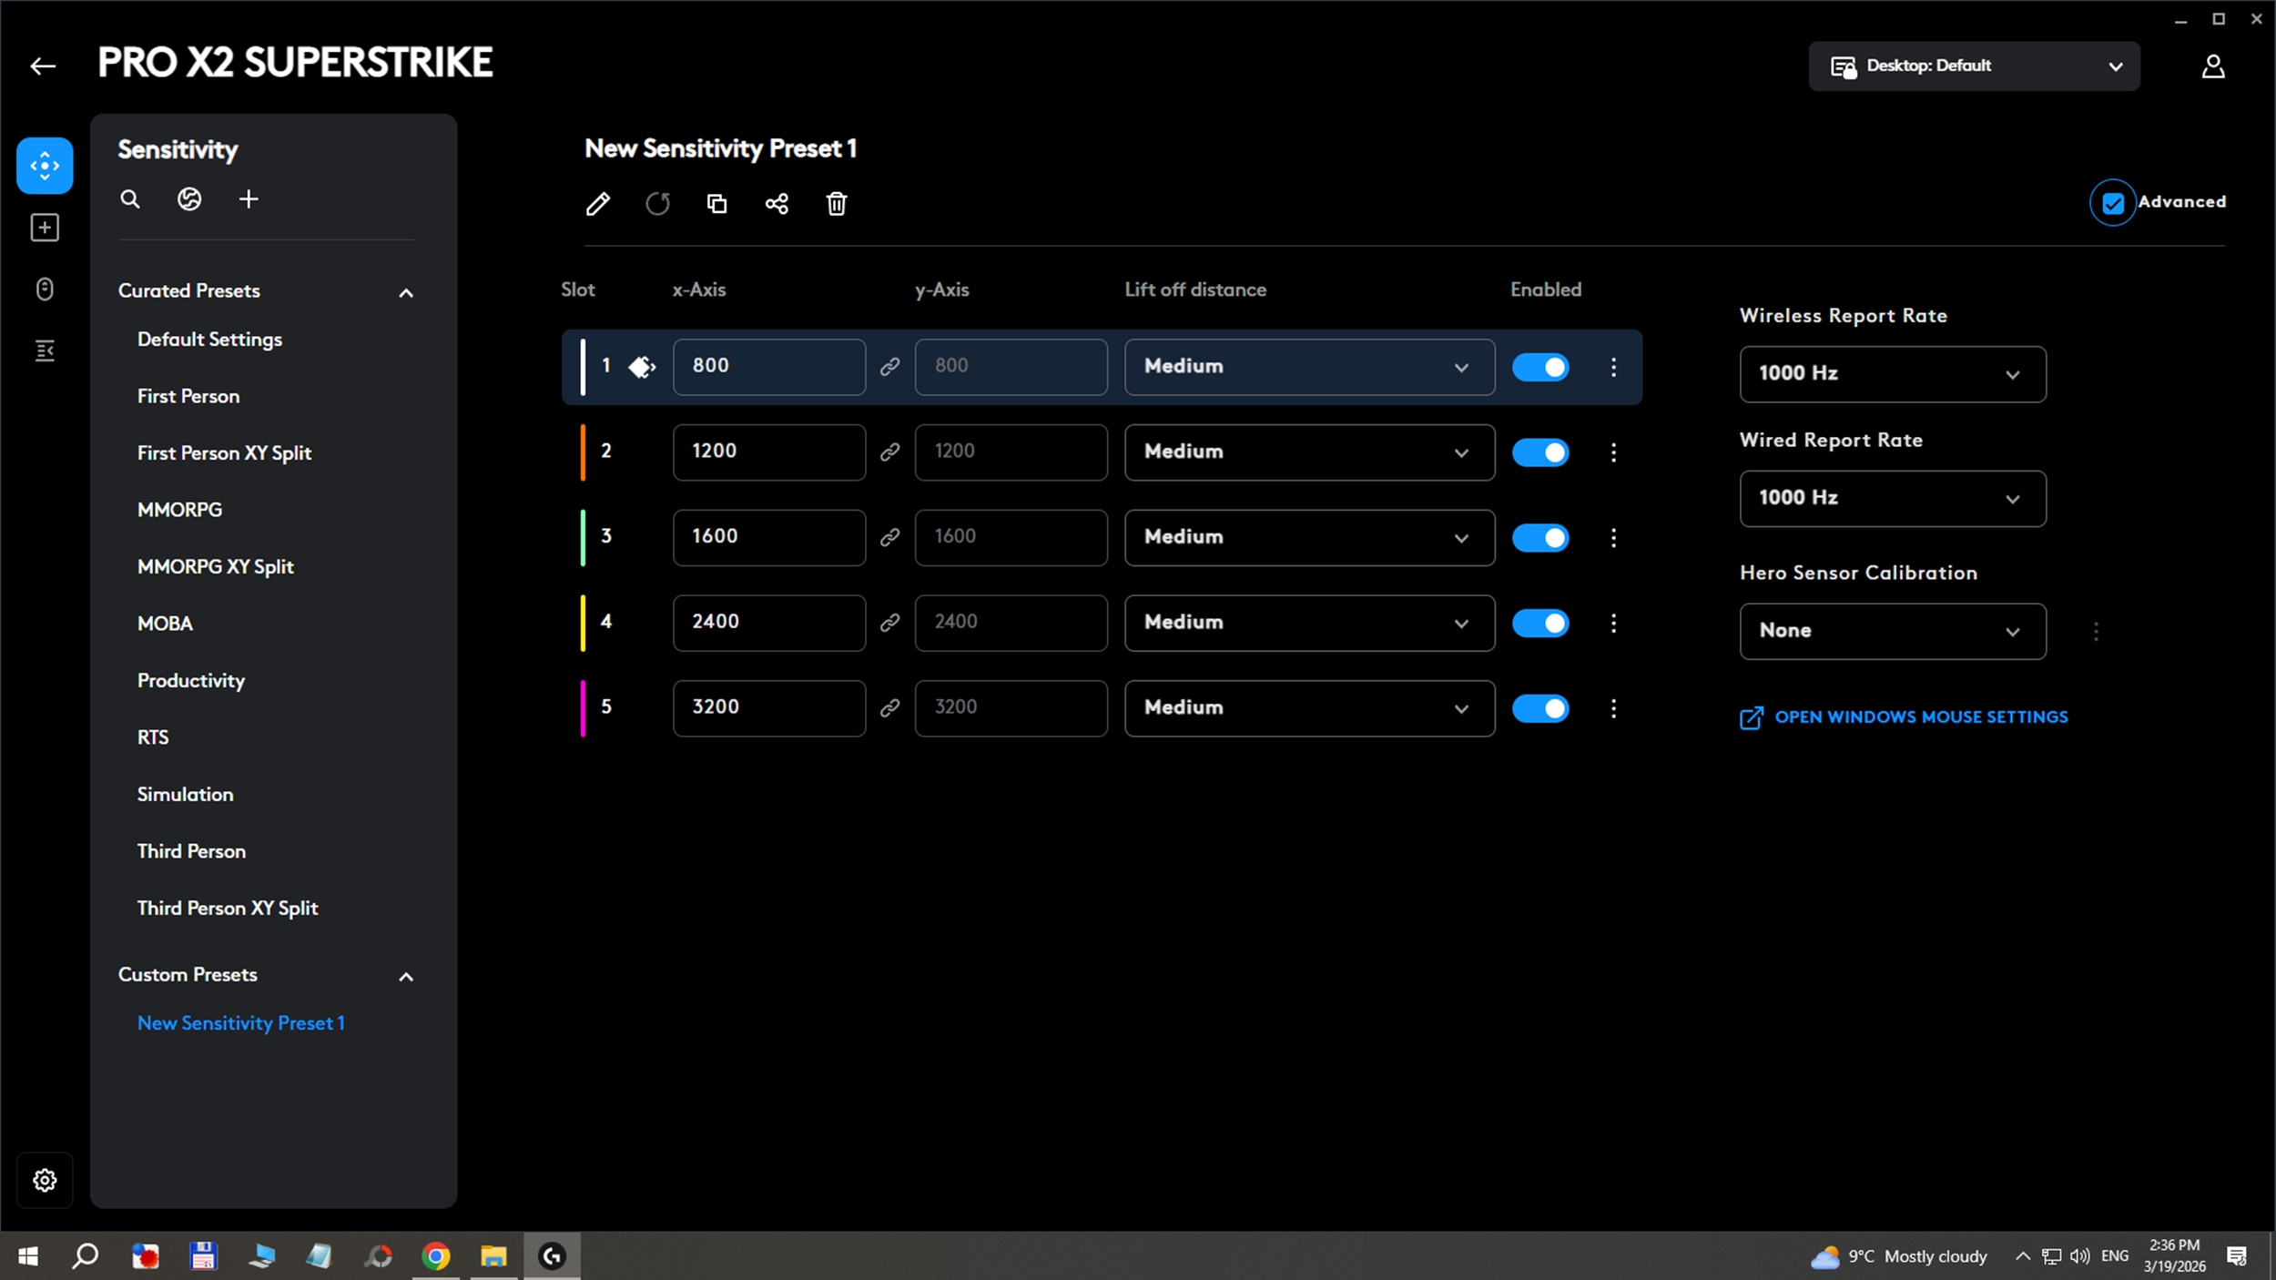Select the MOBA curated preset
2276x1280 pixels.
tap(165, 624)
